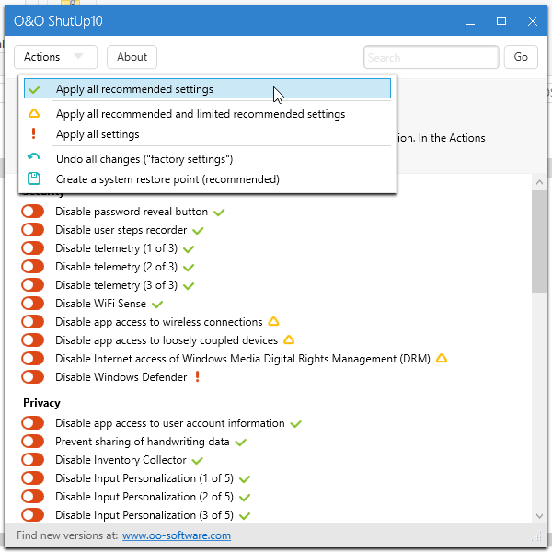
Task: Click checkmark beside Disable Inventory Collector
Action: coord(198,461)
